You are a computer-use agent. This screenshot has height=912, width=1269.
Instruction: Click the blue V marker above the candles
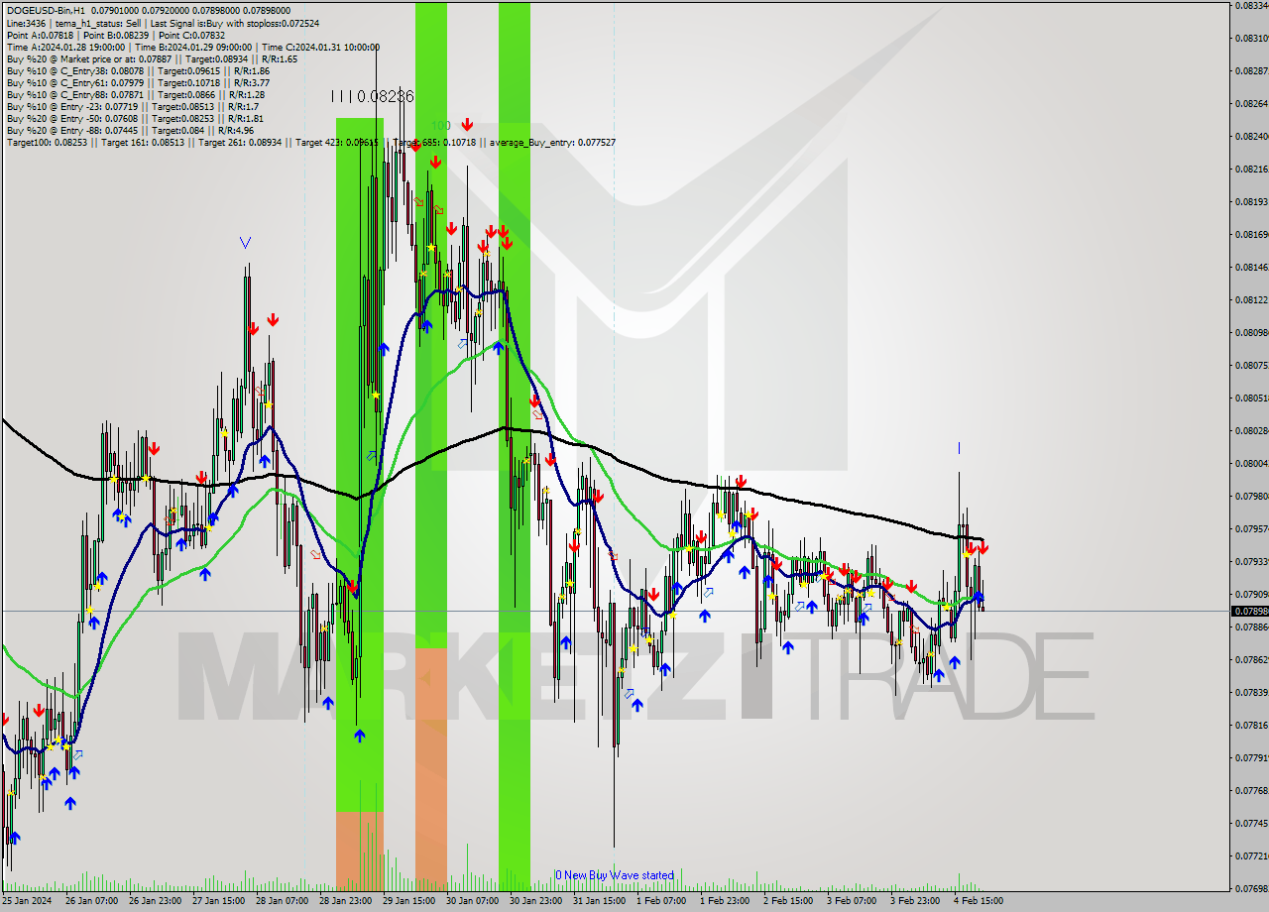click(x=245, y=242)
